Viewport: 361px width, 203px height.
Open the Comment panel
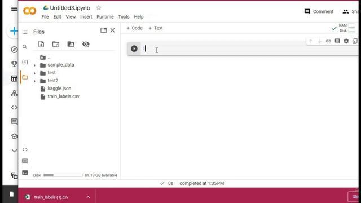point(319,11)
